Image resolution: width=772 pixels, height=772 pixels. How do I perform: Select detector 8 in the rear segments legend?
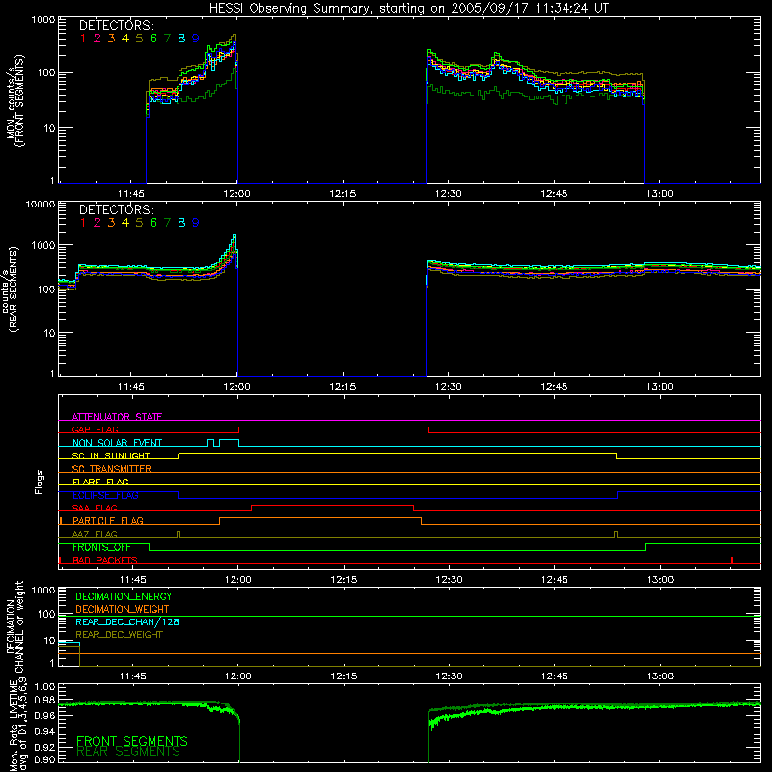[181, 223]
